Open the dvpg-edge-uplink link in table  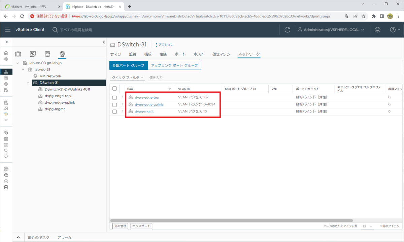click(149, 104)
